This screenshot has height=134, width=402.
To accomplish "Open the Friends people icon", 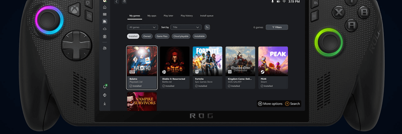I will click(105, 48).
